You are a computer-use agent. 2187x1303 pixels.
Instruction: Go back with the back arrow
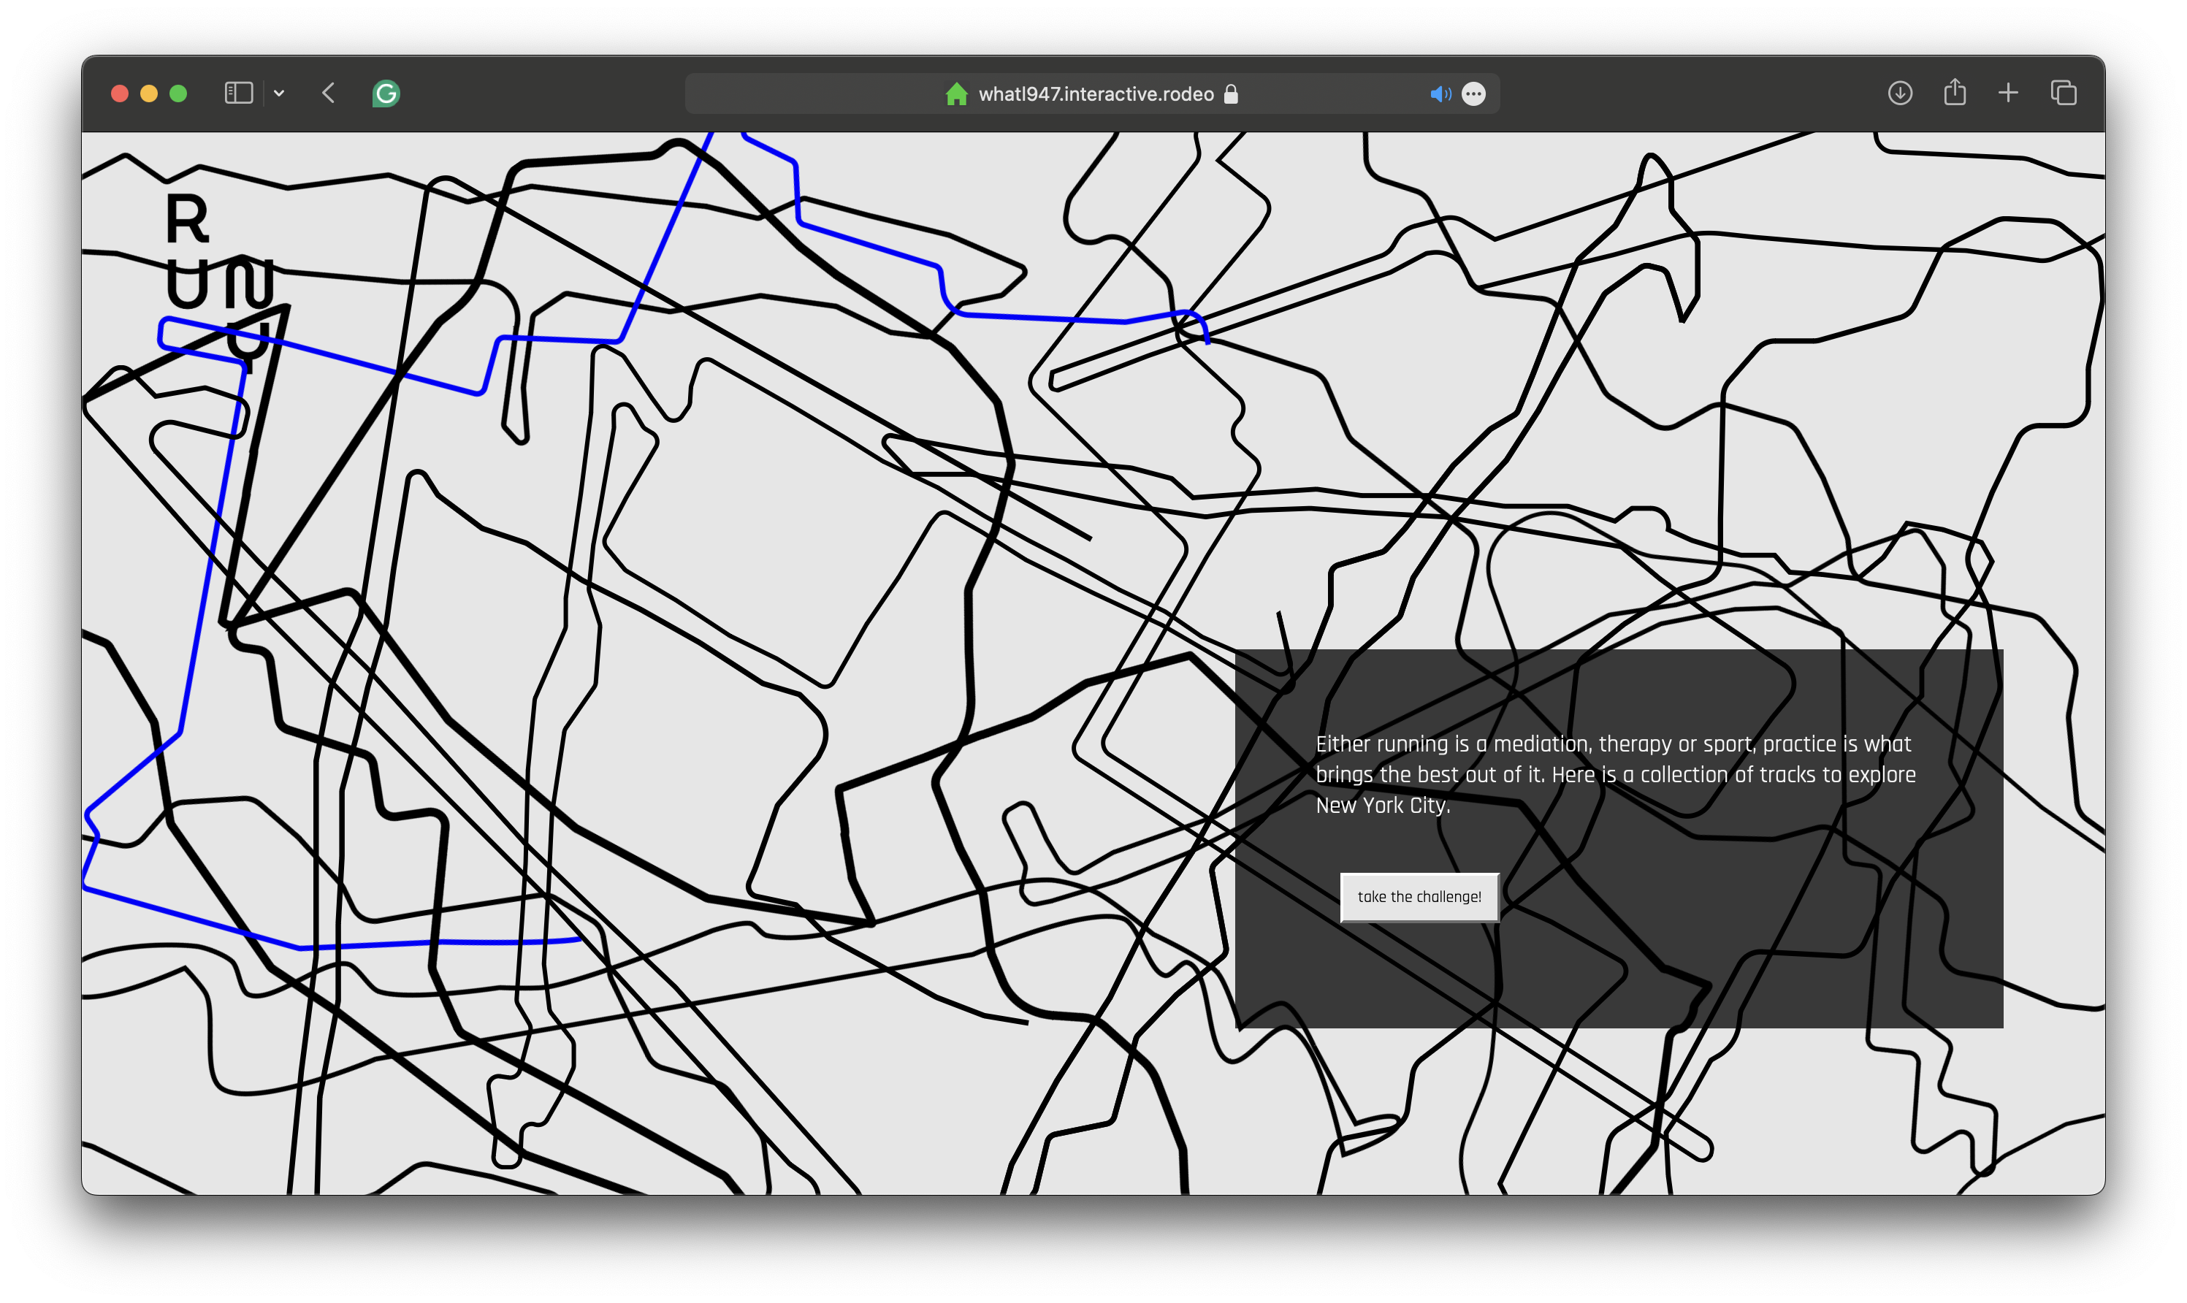(x=329, y=93)
